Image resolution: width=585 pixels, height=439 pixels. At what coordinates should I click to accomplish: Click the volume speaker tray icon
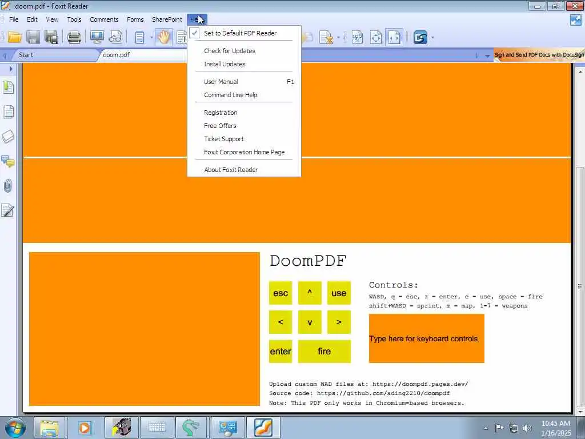click(x=527, y=428)
